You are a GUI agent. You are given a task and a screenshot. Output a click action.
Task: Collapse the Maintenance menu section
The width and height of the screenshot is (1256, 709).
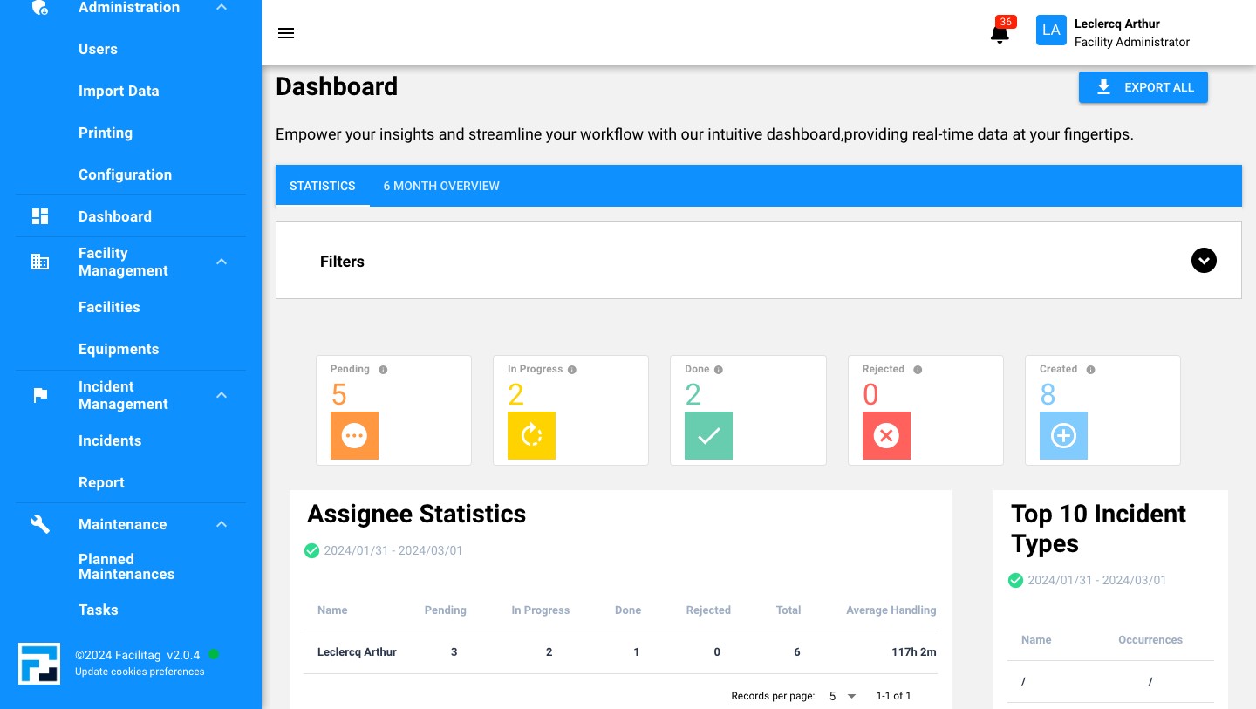(x=222, y=524)
